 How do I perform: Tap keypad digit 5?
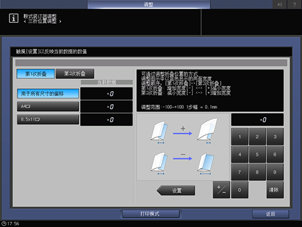click(x=257, y=154)
